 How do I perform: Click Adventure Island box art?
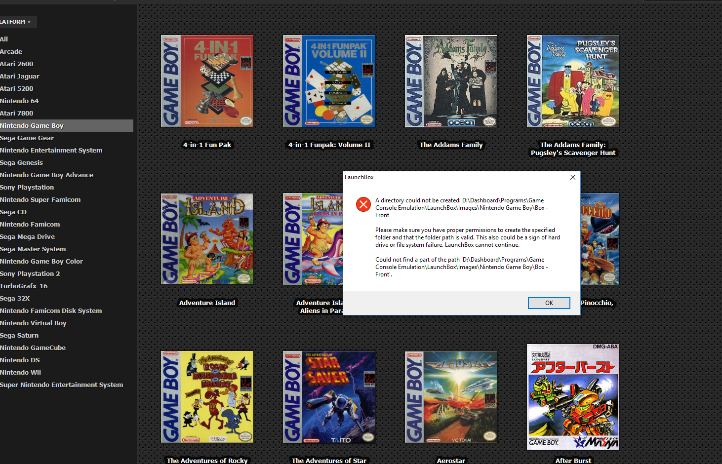[x=207, y=239]
